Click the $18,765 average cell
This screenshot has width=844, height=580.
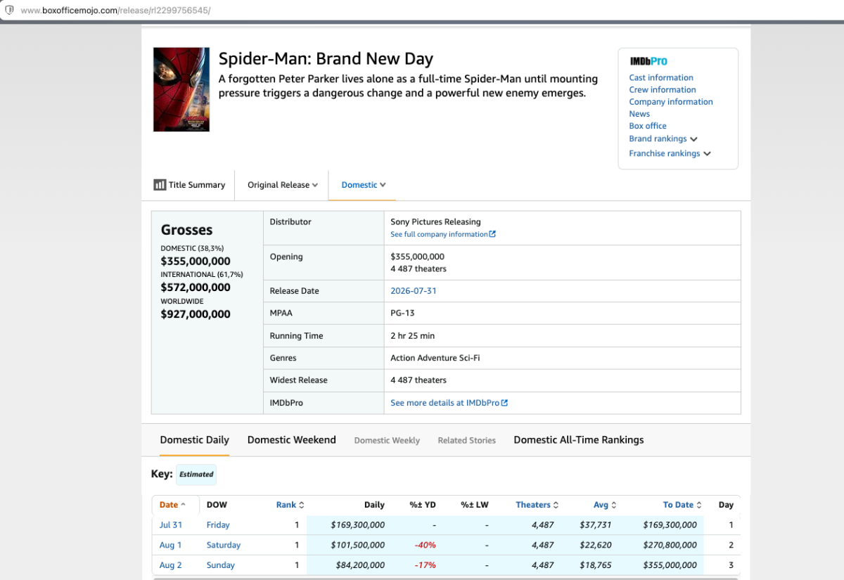tap(596, 565)
